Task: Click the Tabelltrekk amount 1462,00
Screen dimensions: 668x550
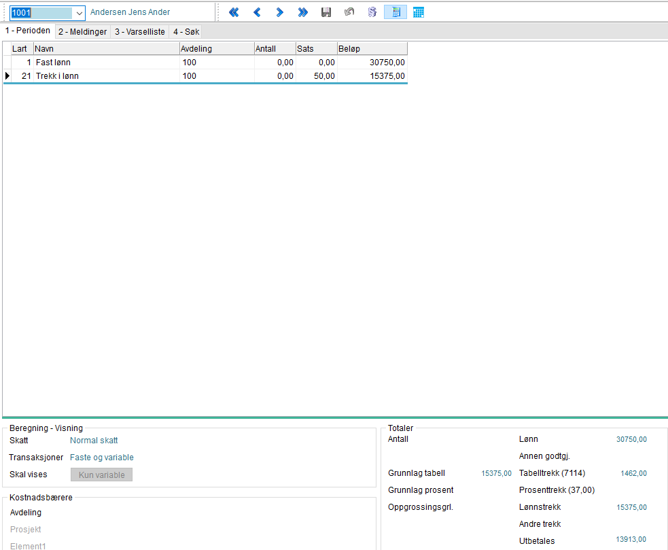Action: 633,473
